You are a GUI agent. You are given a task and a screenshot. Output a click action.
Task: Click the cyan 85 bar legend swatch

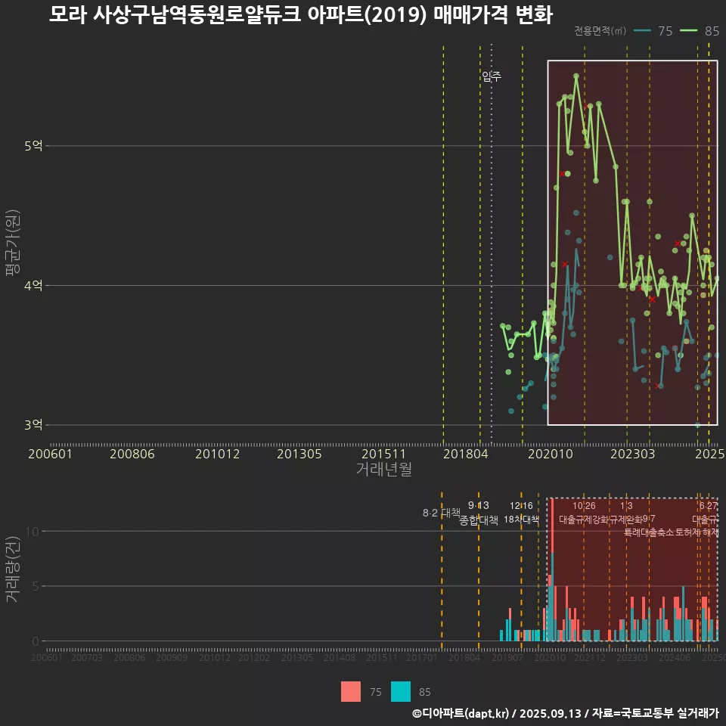pos(401,692)
